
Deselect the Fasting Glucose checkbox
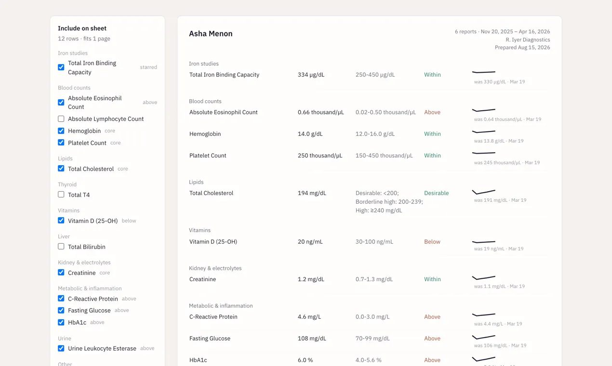click(61, 311)
